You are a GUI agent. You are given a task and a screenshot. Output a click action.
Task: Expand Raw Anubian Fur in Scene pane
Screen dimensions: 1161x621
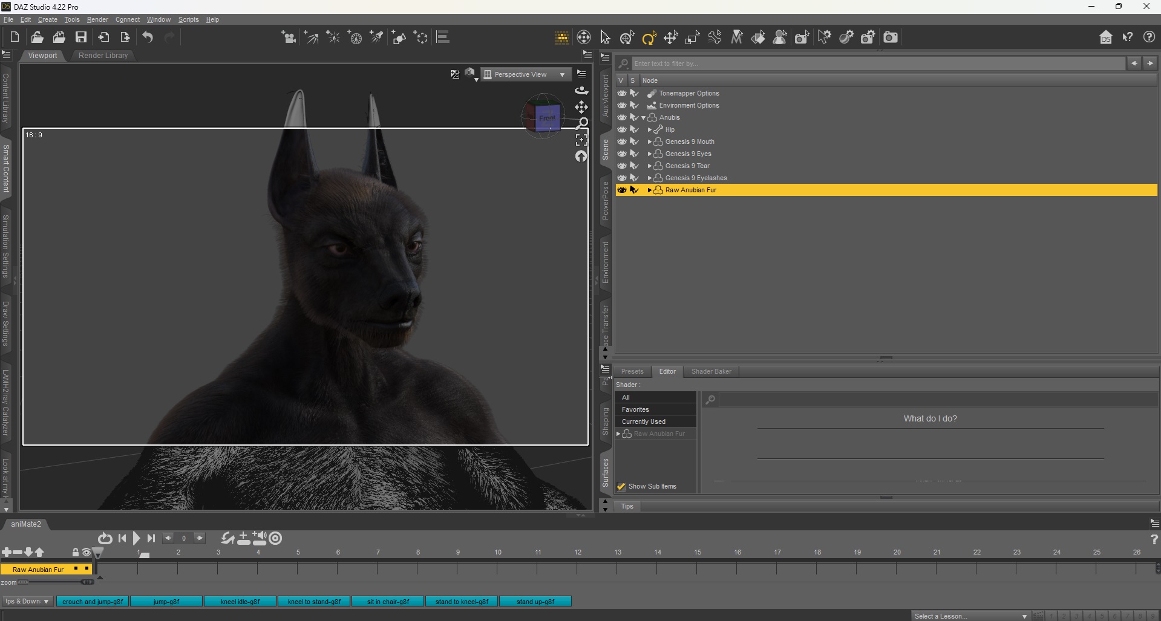[x=649, y=190]
